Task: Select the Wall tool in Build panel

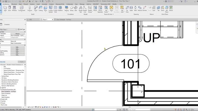Action: point(5,8)
